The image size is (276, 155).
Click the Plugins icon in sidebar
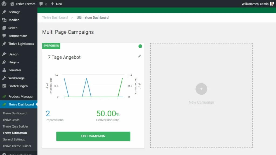[x=4, y=62]
